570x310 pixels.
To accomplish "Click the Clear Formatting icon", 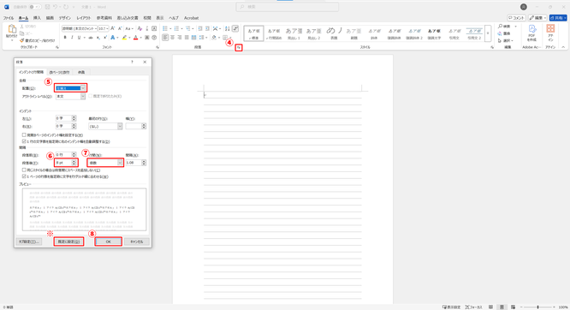I will point(140,28).
